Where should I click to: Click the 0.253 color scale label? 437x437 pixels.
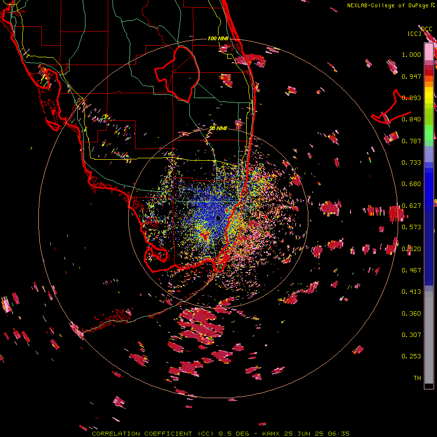tap(411, 356)
